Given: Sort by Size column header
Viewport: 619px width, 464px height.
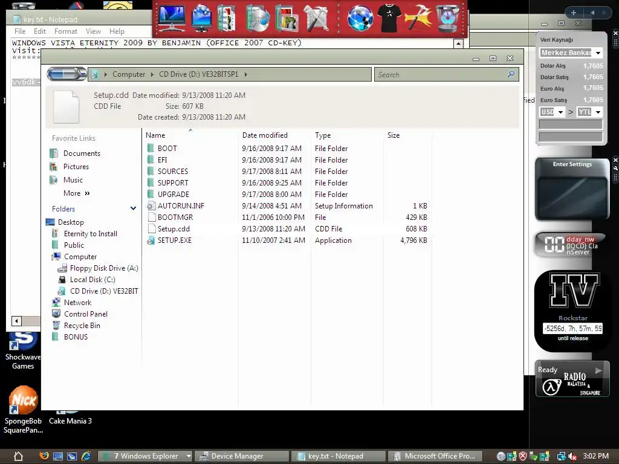Looking at the screenshot, I should click(394, 135).
